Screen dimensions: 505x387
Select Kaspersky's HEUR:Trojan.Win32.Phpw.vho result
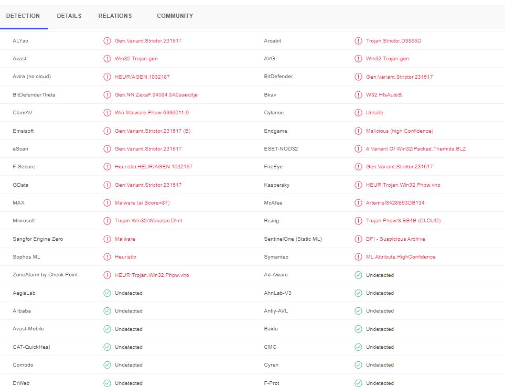(x=403, y=185)
